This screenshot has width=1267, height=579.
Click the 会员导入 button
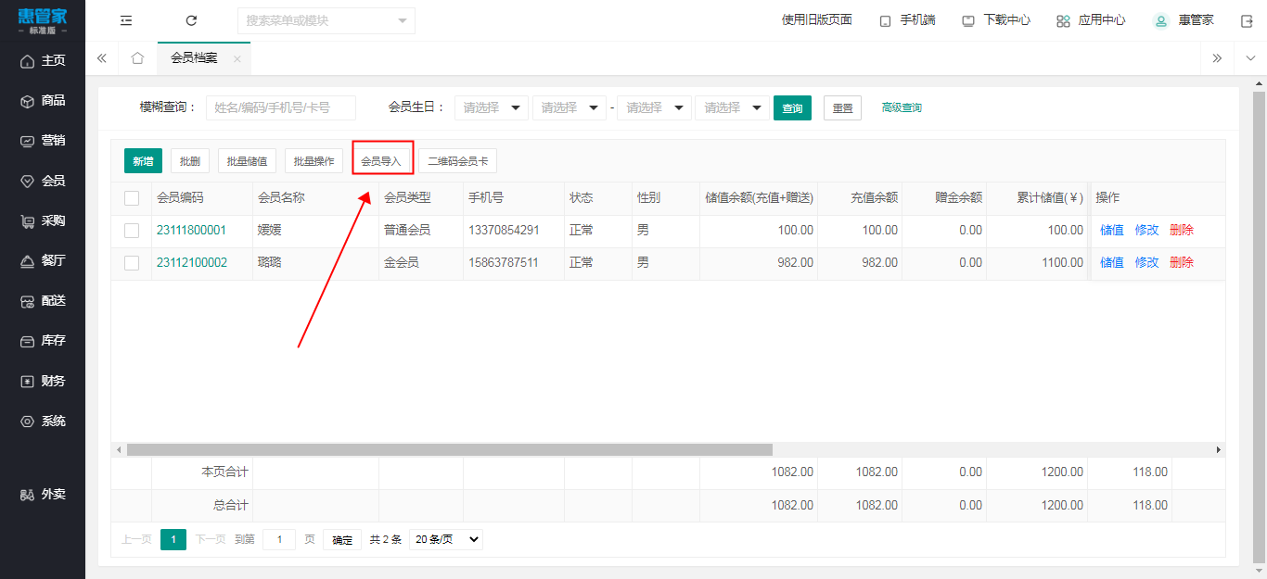tap(381, 161)
